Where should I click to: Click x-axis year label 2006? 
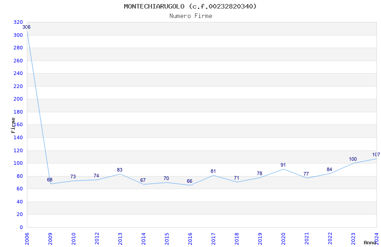click(27, 239)
